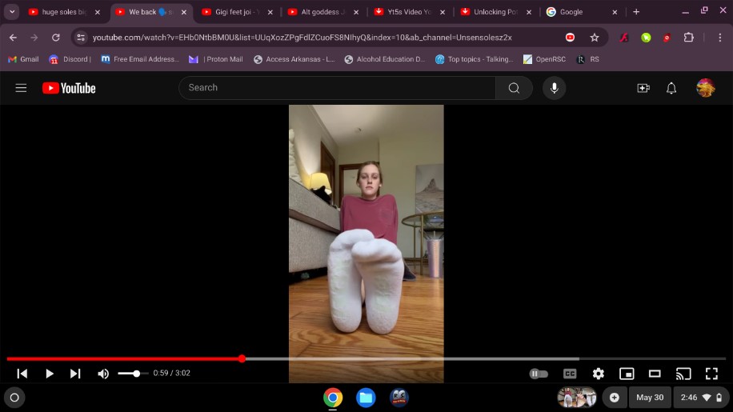Switch to the Google tab
Viewport: 733px width, 412px height.
(576, 12)
